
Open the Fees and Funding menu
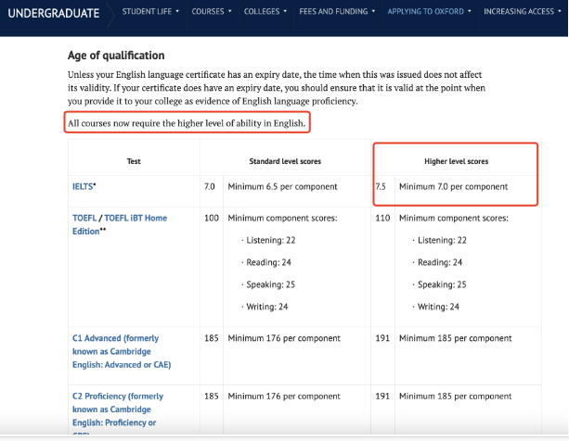coord(337,12)
